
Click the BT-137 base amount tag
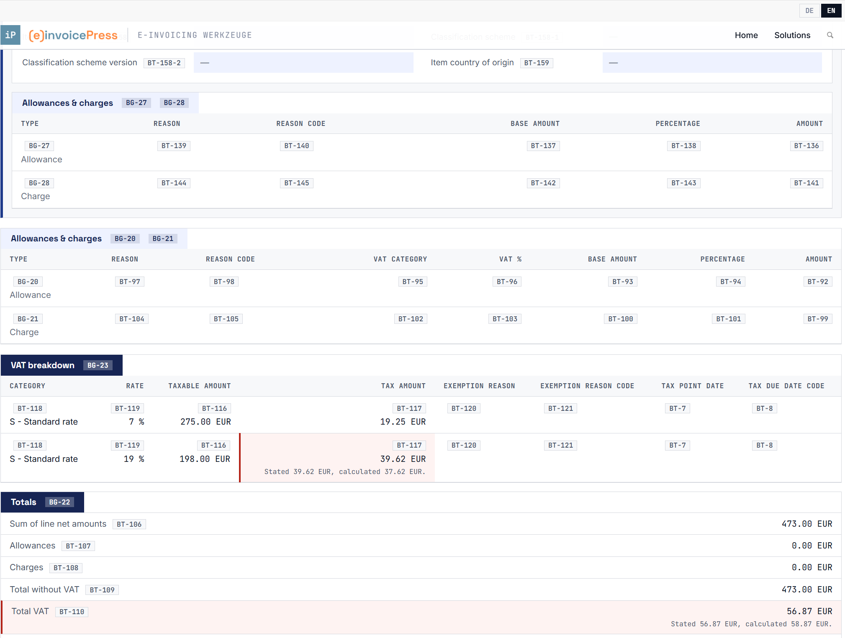pos(543,146)
